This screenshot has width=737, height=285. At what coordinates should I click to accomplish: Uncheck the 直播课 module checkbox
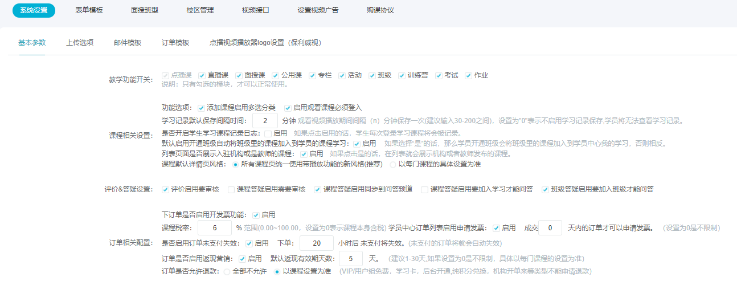tap(202, 75)
